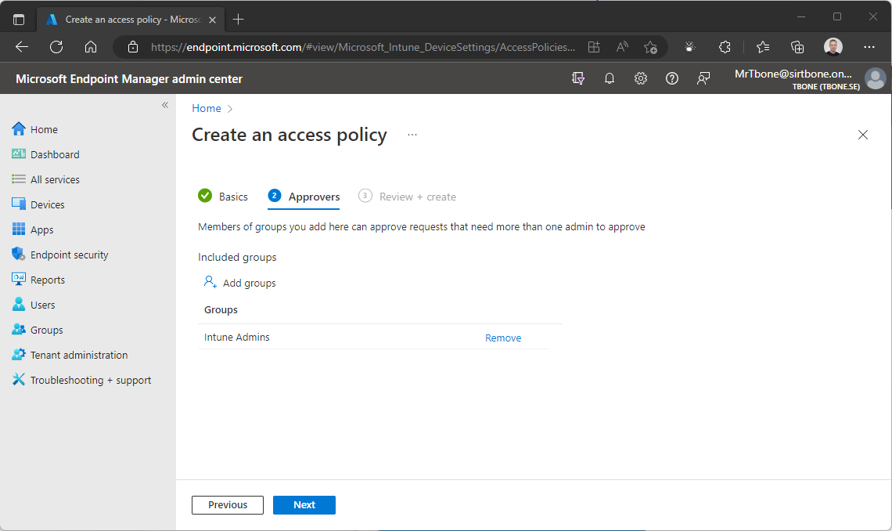The height and width of the screenshot is (531, 892).
Task: Open the Reports section
Action: pyautogui.click(x=49, y=279)
